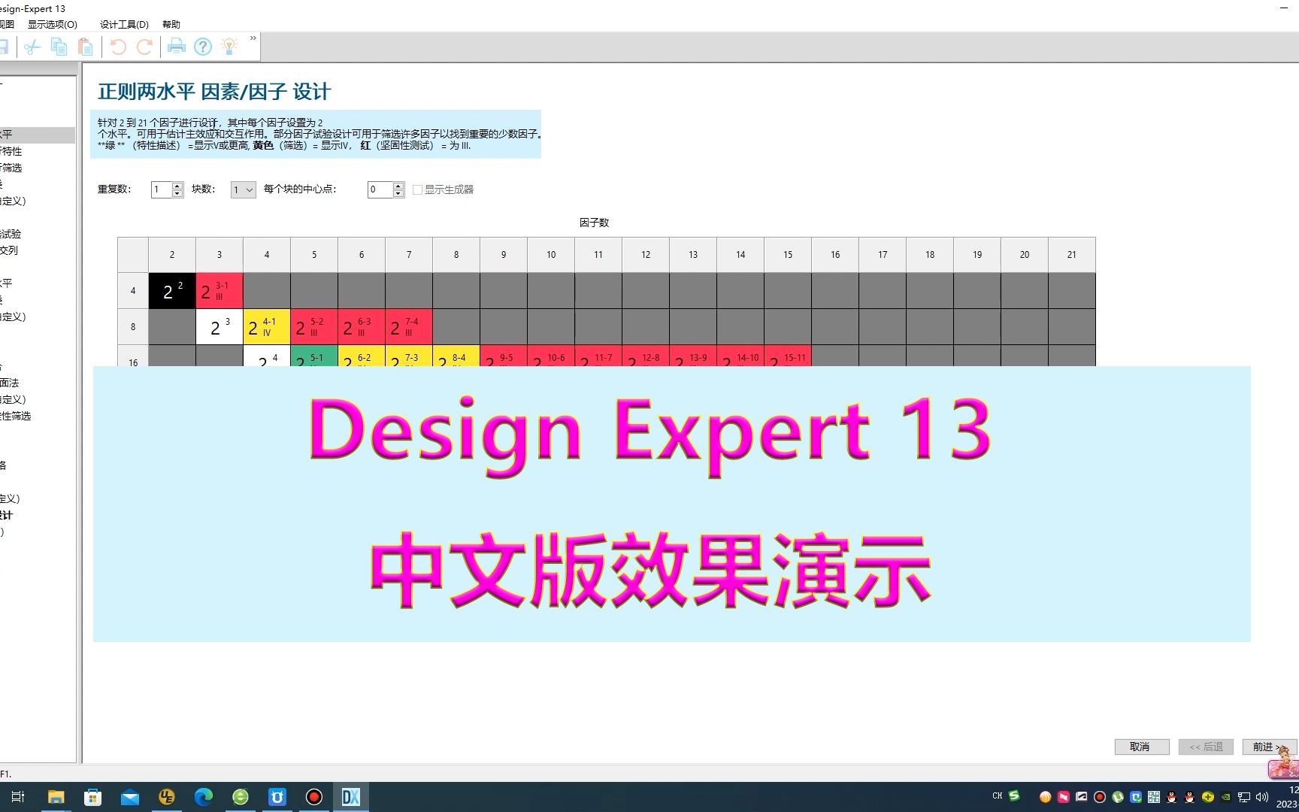
Task: Click run count row header 4
Action: tap(133, 291)
